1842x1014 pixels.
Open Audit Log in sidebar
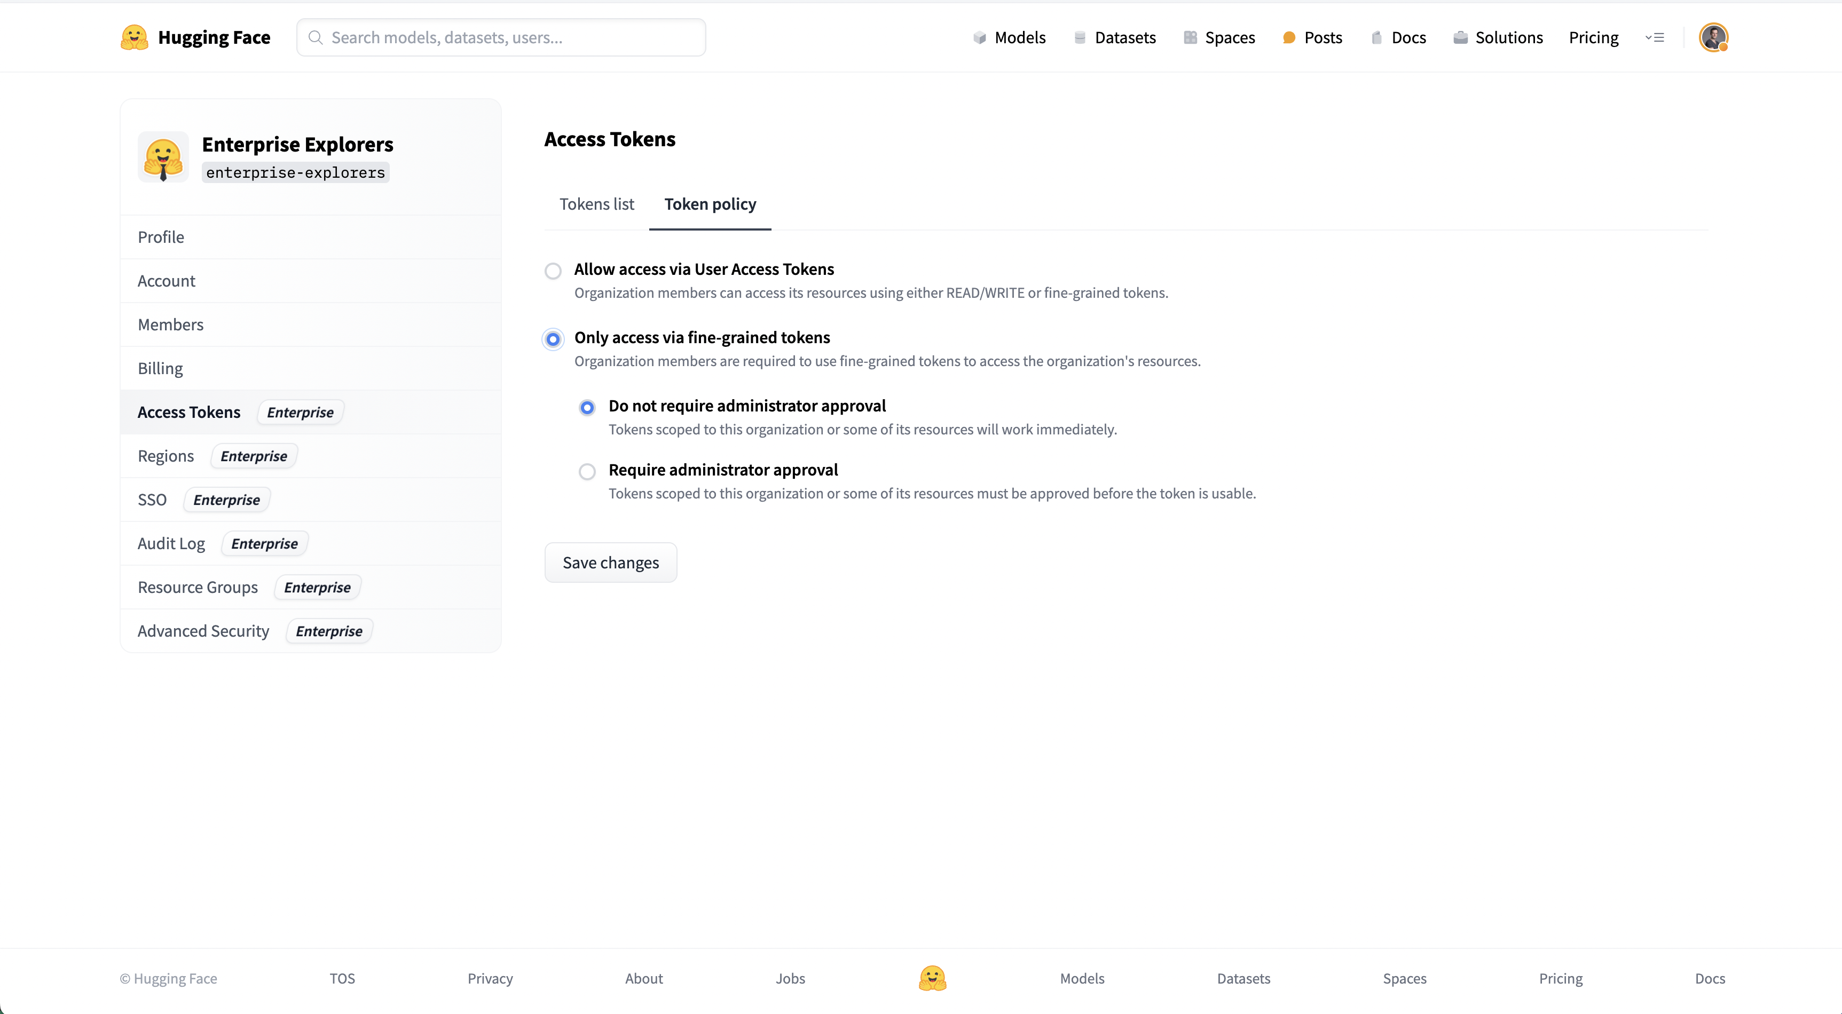click(171, 544)
